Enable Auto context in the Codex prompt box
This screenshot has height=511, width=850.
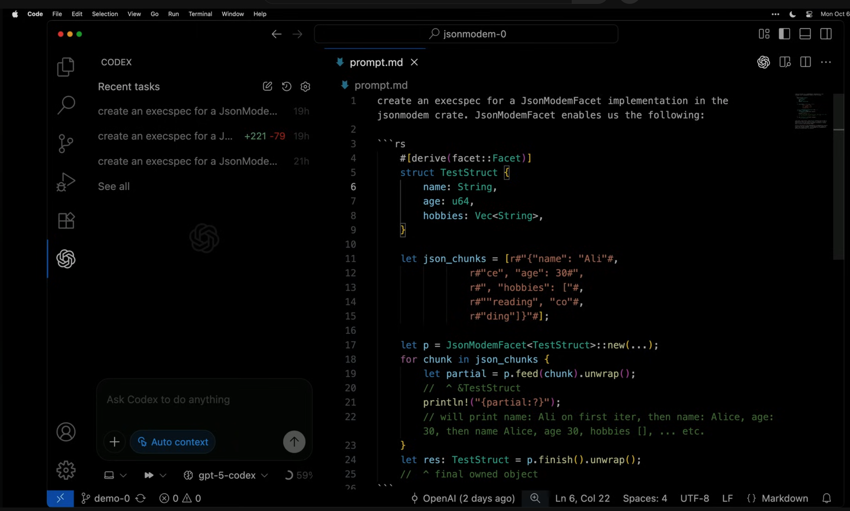click(173, 442)
